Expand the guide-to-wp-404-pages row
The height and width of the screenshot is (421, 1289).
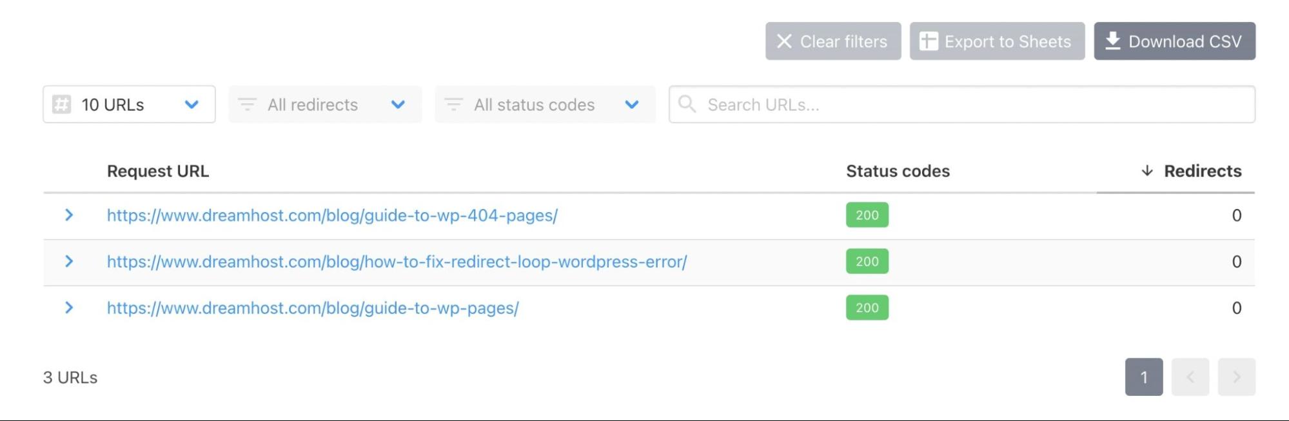click(x=69, y=215)
